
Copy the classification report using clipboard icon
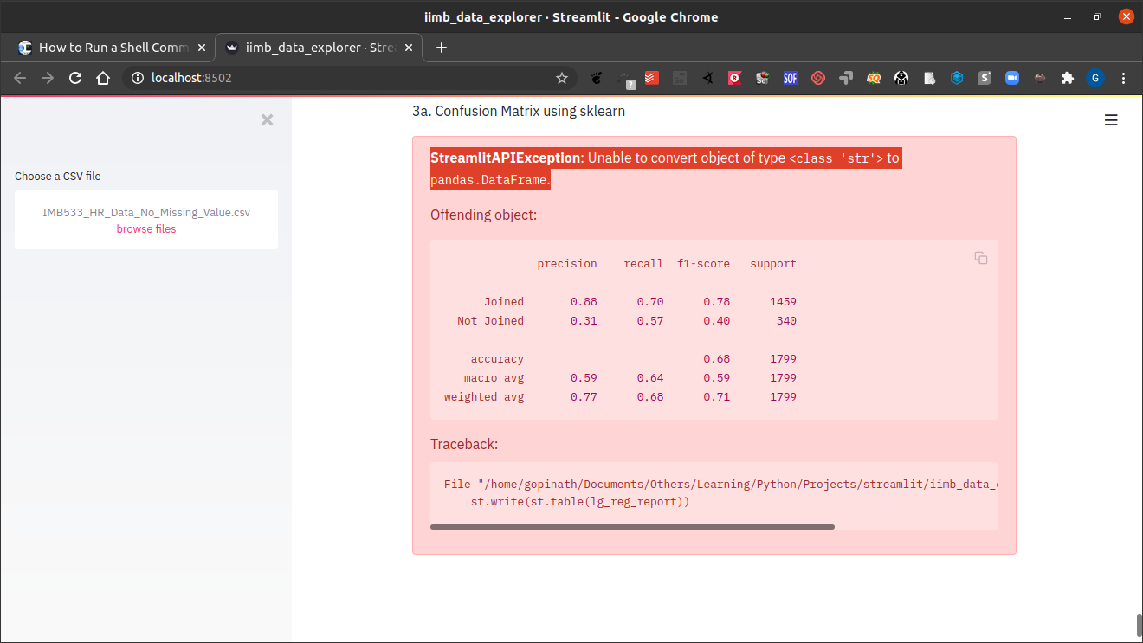980,258
